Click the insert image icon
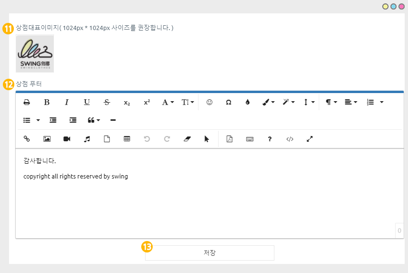 pyautogui.click(x=47, y=139)
